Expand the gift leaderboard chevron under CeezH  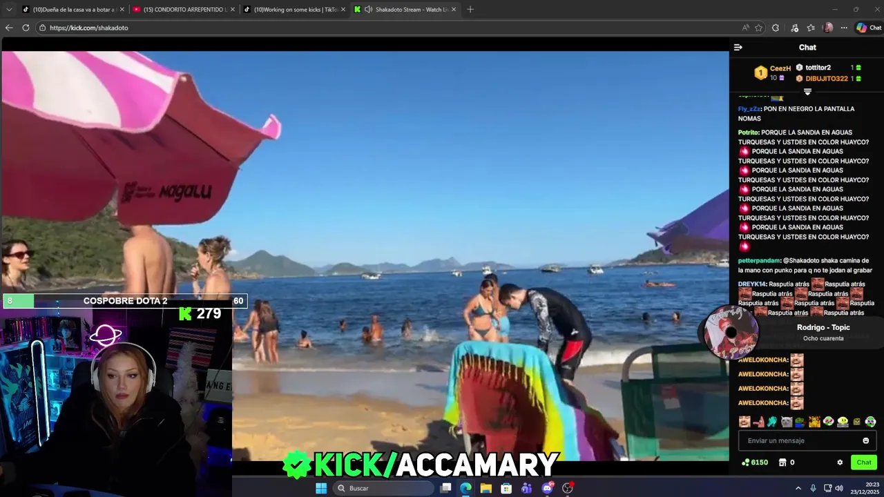click(807, 92)
